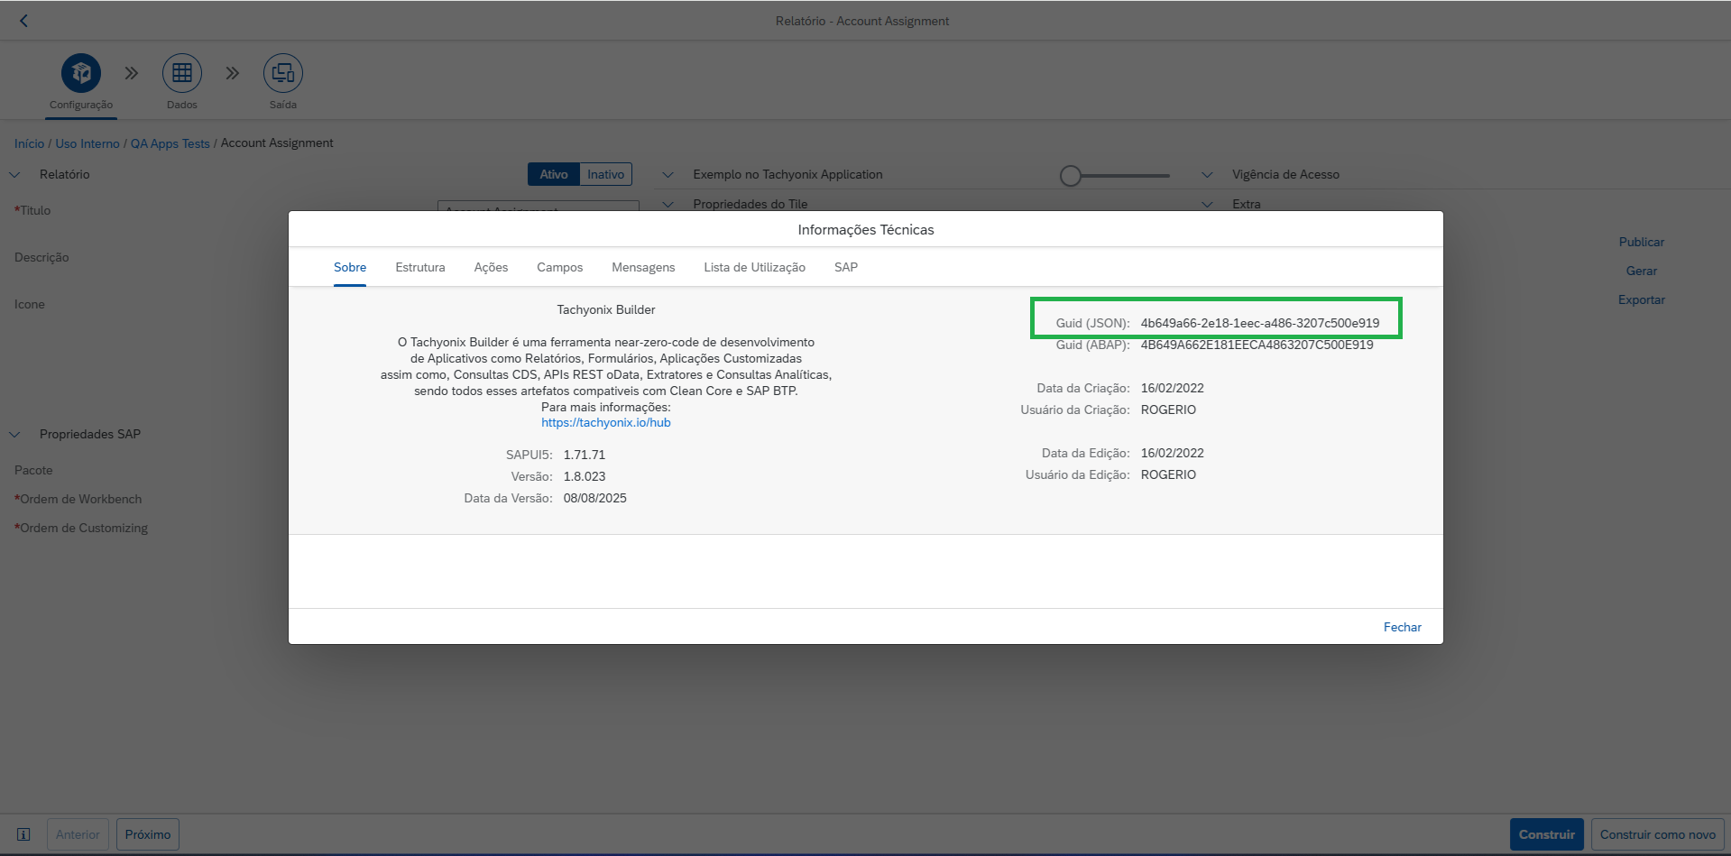Click the slider handle near Exemplo section
The height and width of the screenshot is (856, 1731).
coord(1071,176)
